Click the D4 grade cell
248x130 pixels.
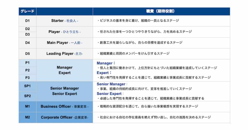27,43
